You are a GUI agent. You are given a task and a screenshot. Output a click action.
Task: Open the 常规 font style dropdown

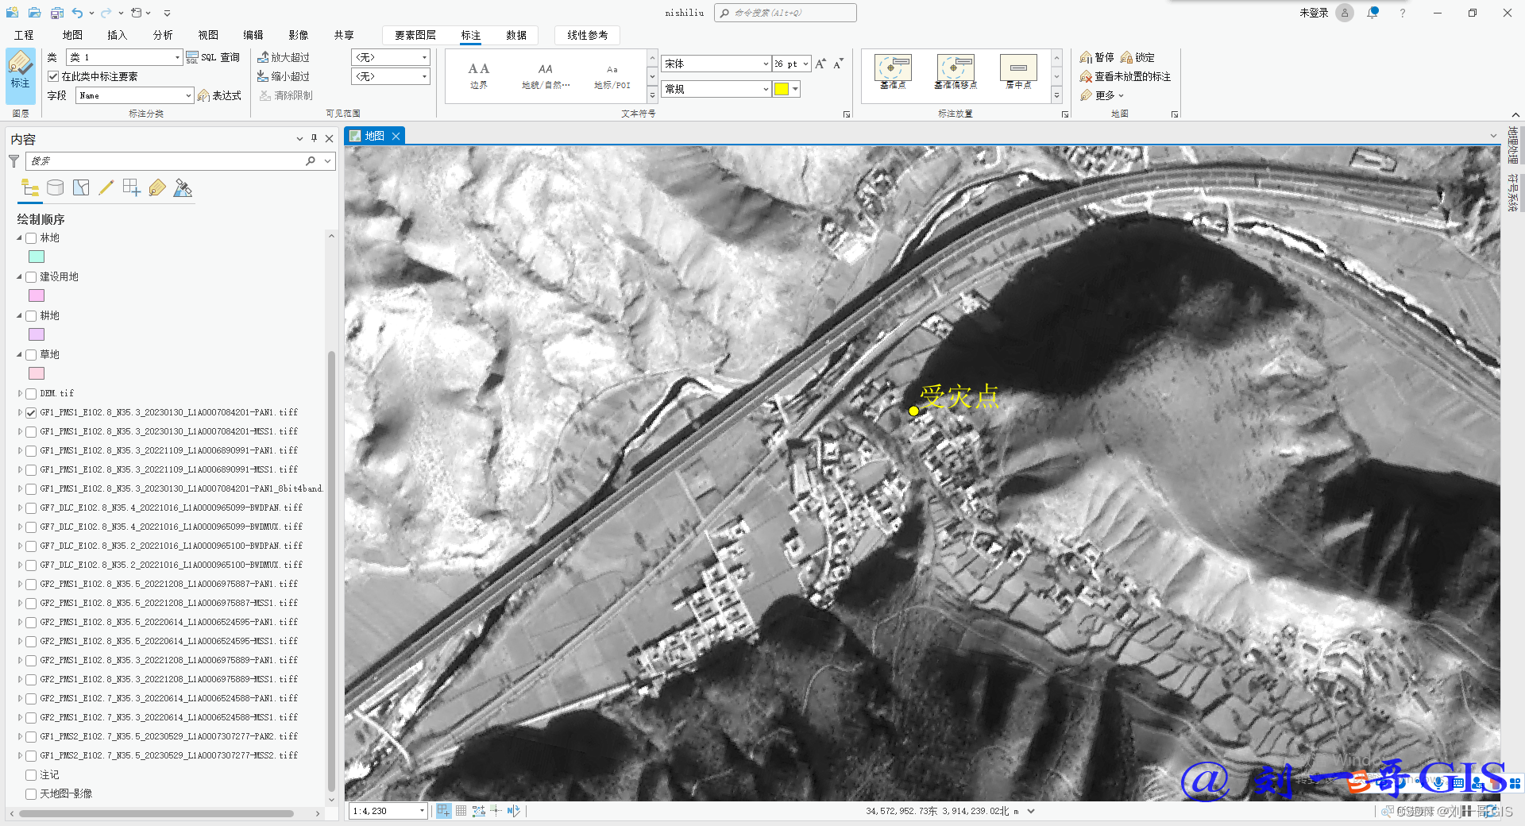click(x=766, y=89)
